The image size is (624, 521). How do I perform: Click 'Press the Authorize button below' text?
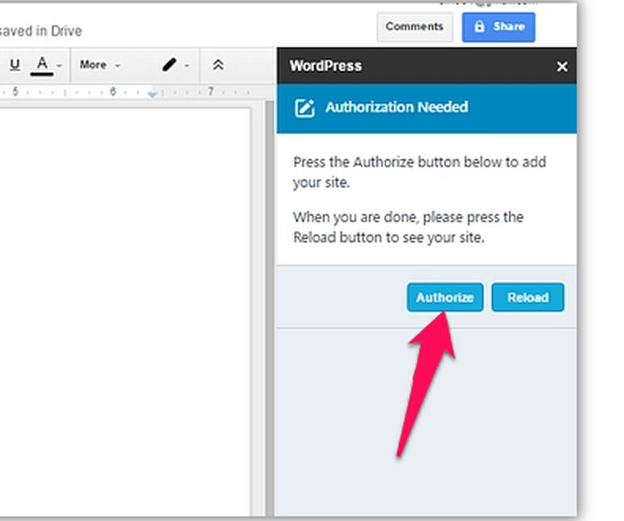point(420,172)
